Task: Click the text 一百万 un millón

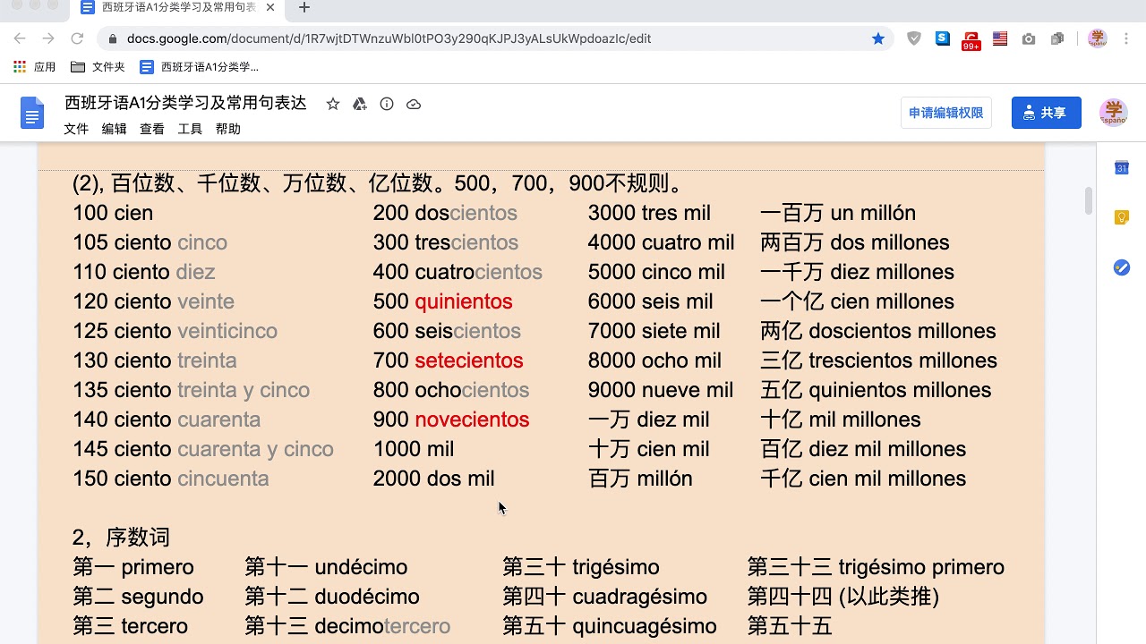Action: (838, 213)
